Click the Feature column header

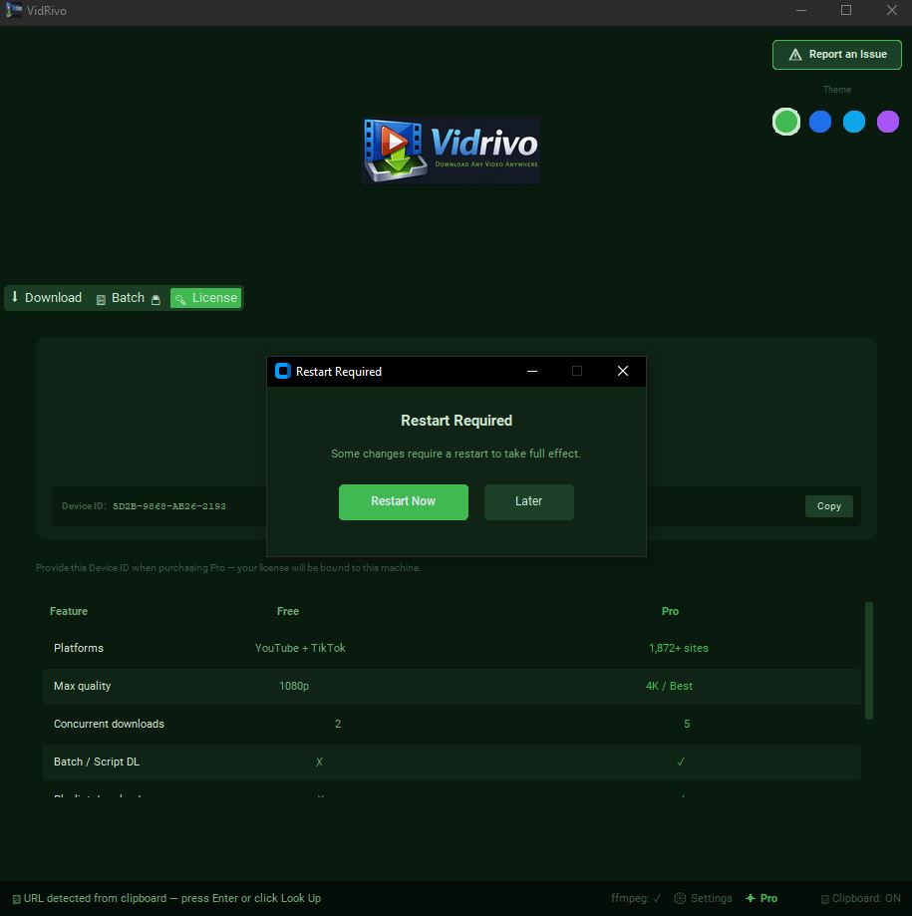pyautogui.click(x=69, y=611)
